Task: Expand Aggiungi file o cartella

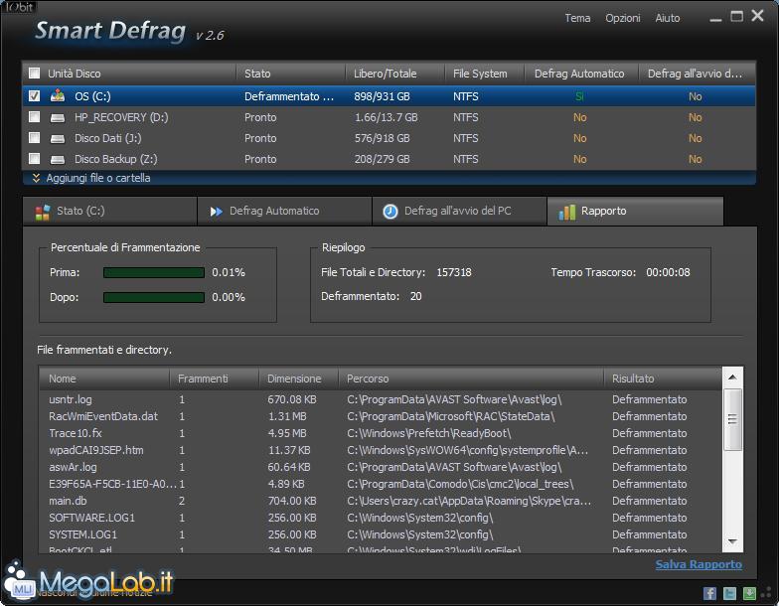Action: [91, 179]
